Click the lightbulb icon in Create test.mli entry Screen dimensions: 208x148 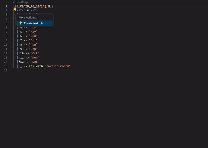pos(21,23)
